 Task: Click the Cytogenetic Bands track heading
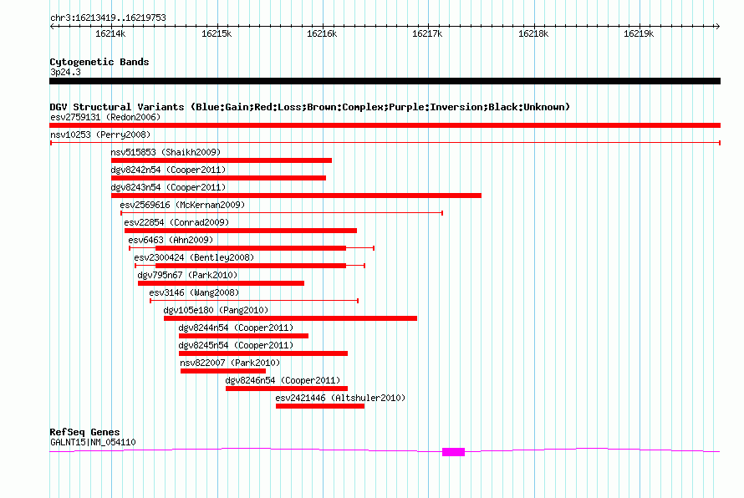(x=99, y=62)
